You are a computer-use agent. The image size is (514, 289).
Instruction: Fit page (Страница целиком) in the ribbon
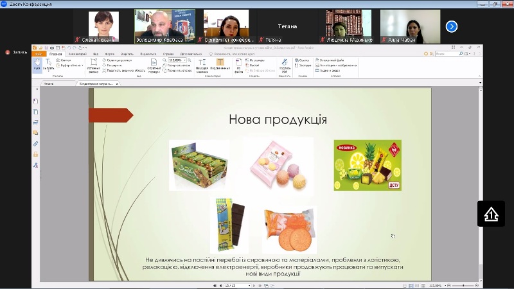(117, 60)
